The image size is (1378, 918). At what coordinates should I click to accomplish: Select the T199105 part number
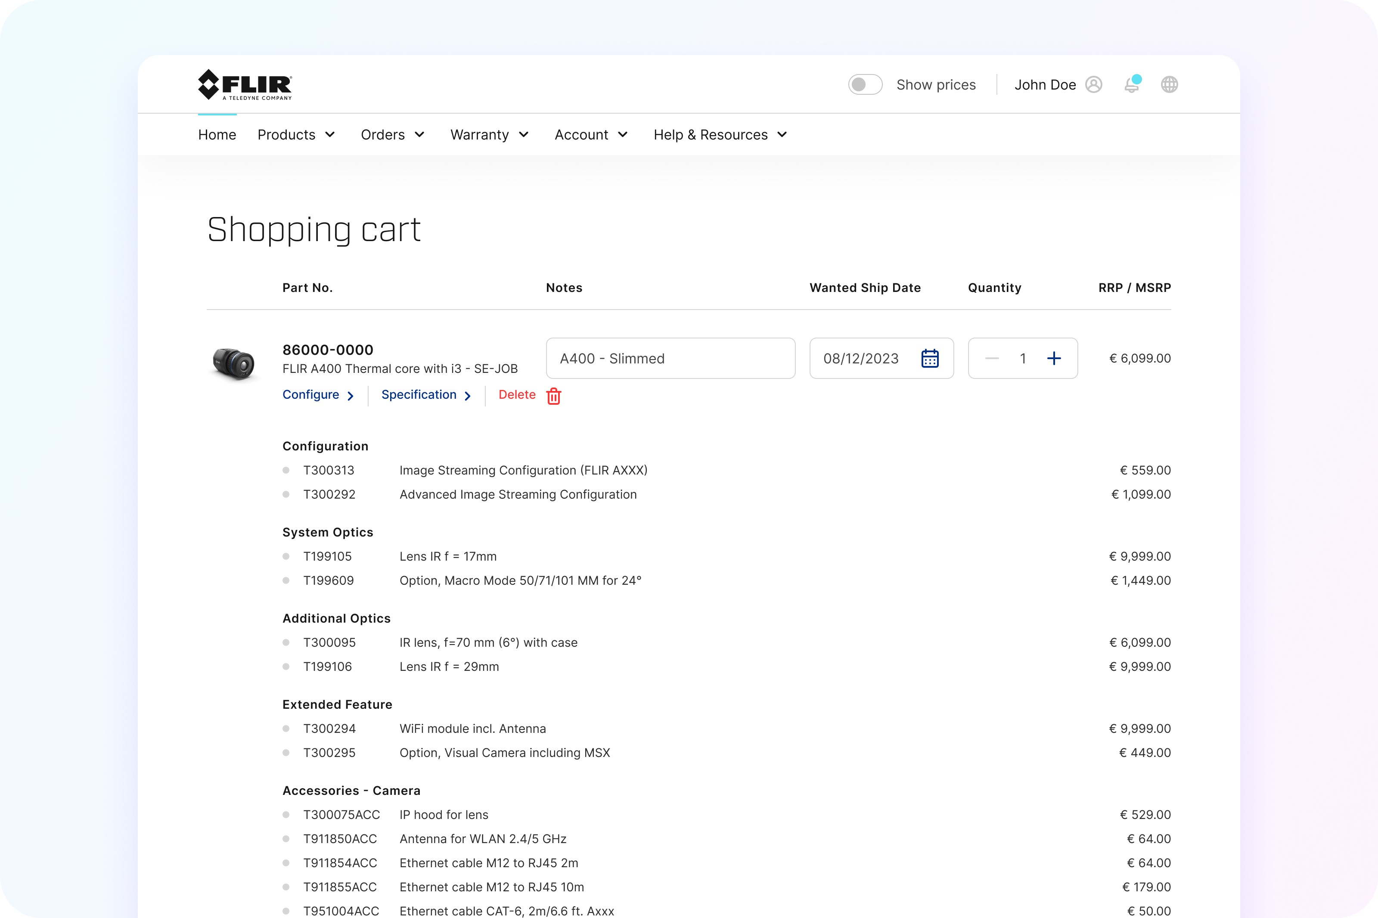tap(327, 556)
